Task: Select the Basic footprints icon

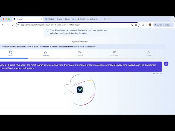Action: (11, 52)
